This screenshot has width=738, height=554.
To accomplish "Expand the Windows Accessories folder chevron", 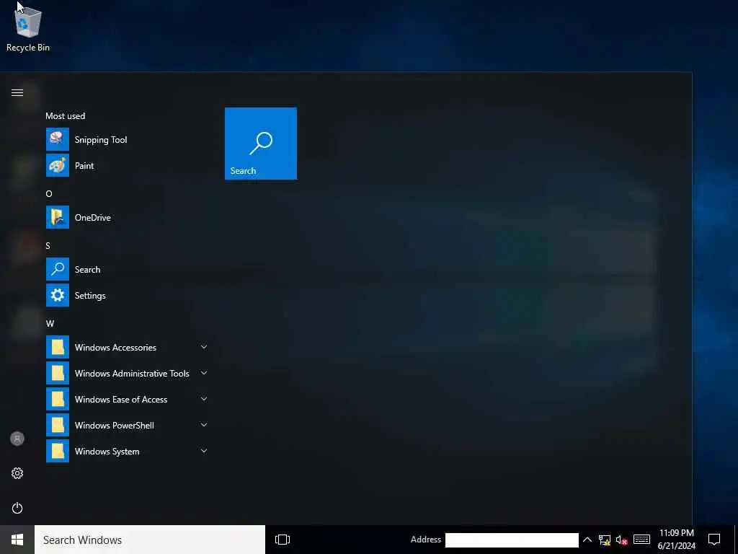I will pos(204,347).
